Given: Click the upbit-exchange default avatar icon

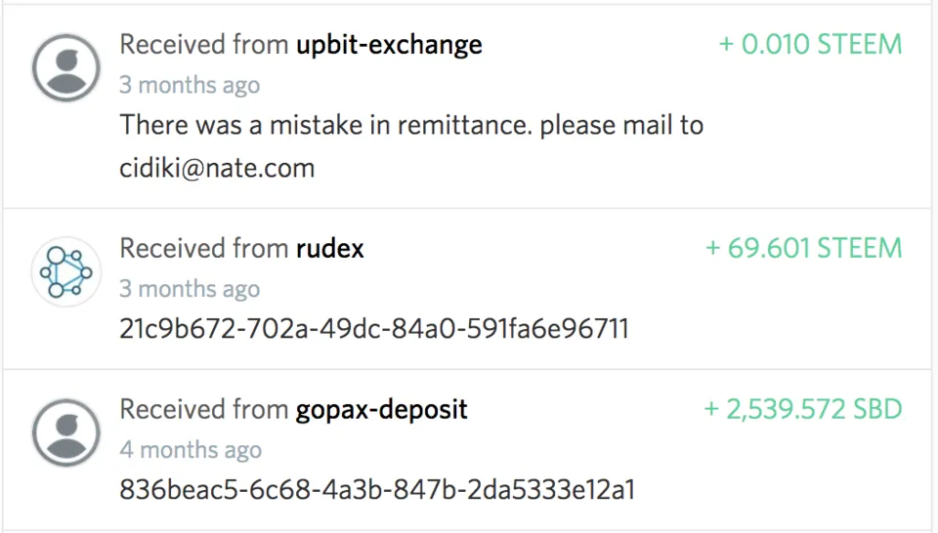Looking at the screenshot, I should (x=66, y=67).
